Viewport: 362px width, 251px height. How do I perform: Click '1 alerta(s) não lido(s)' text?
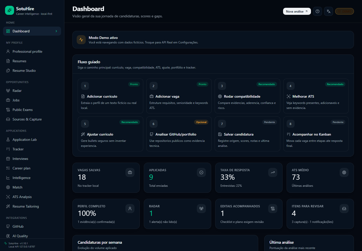[163, 222]
